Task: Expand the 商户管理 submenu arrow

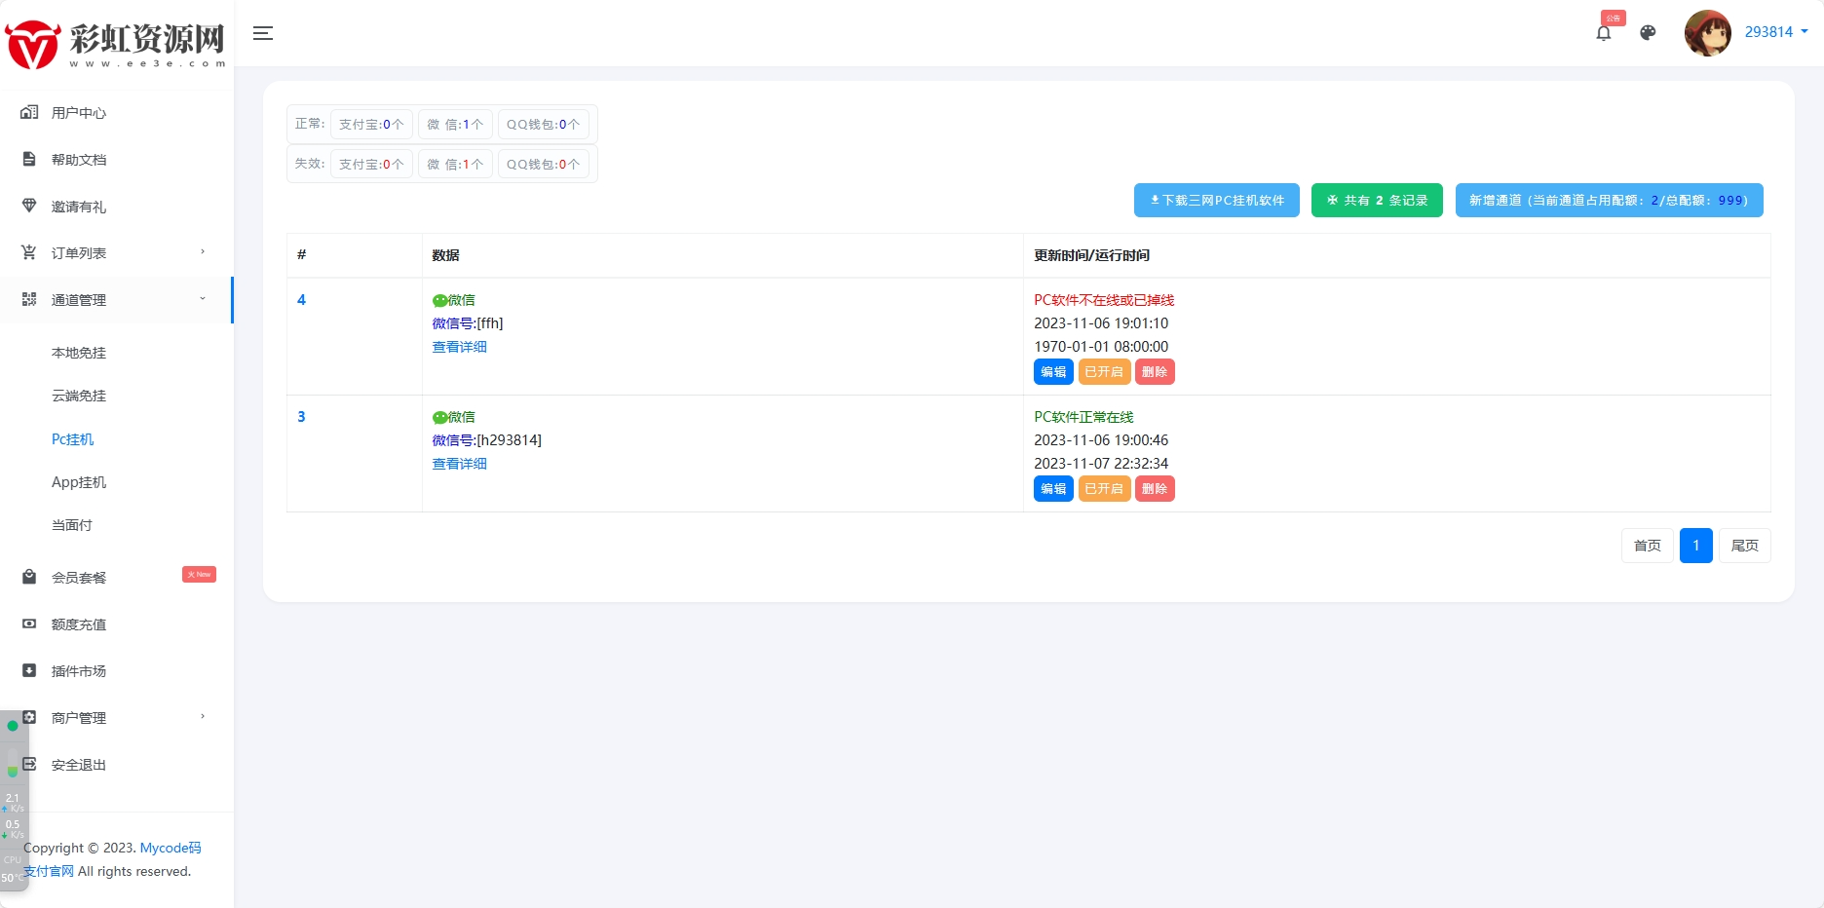Action: tap(203, 717)
